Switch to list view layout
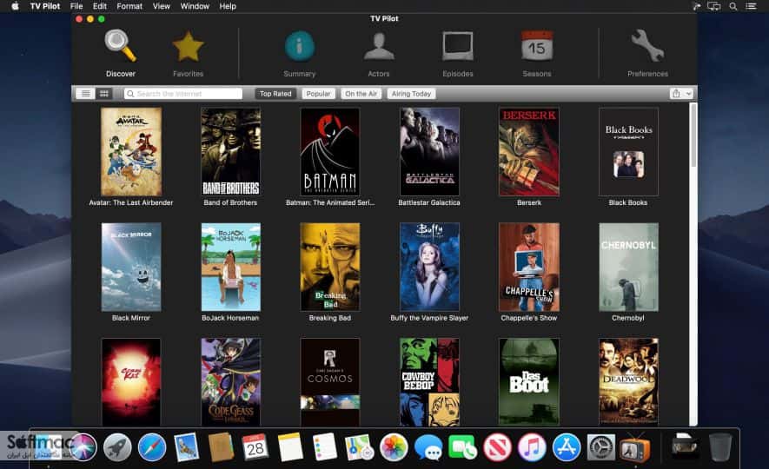 coord(85,94)
